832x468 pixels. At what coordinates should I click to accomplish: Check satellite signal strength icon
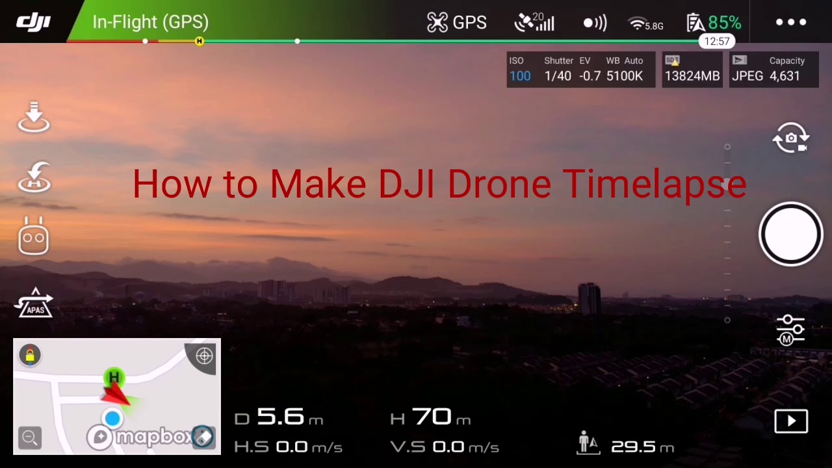[534, 23]
